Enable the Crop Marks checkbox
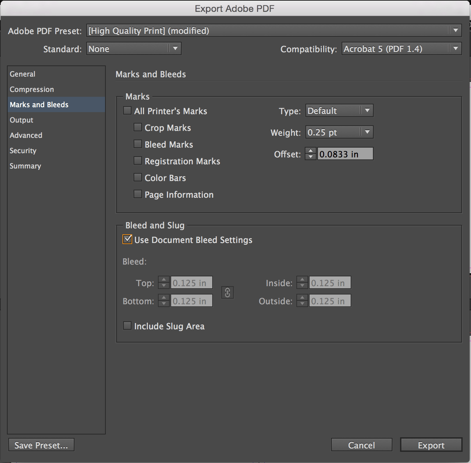Viewport: 471px width, 463px height. 138,127
